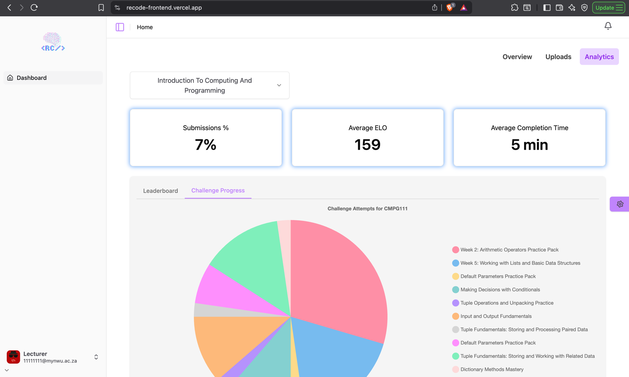The height and width of the screenshot is (377, 629).
Task: Click the RC brain logo
Action: (x=53, y=42)
